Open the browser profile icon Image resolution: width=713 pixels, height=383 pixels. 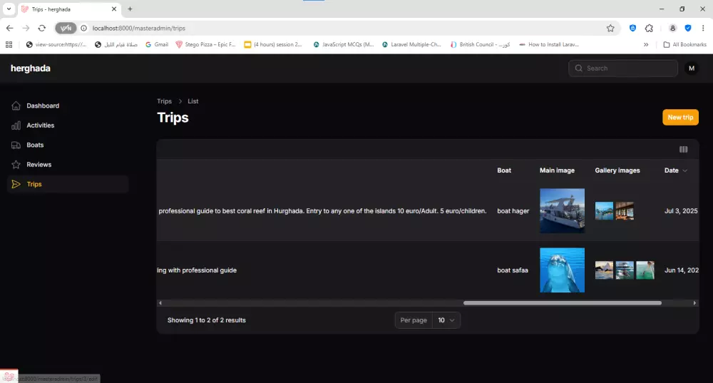[x=672, y=29]
